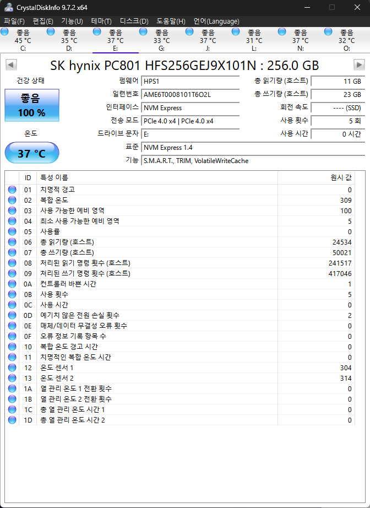370x508 pixels.
Task: Select the E: drive tab
Action: pos(116,40)
